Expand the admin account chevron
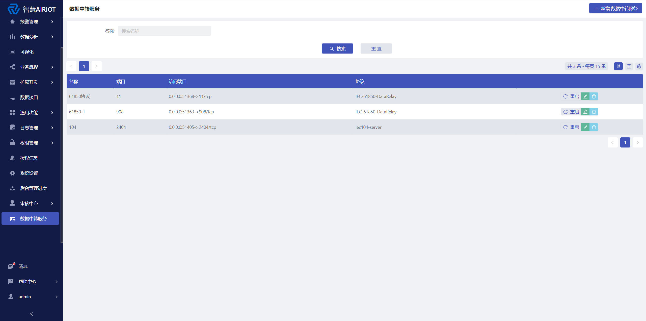 click(x=57, y=297)
